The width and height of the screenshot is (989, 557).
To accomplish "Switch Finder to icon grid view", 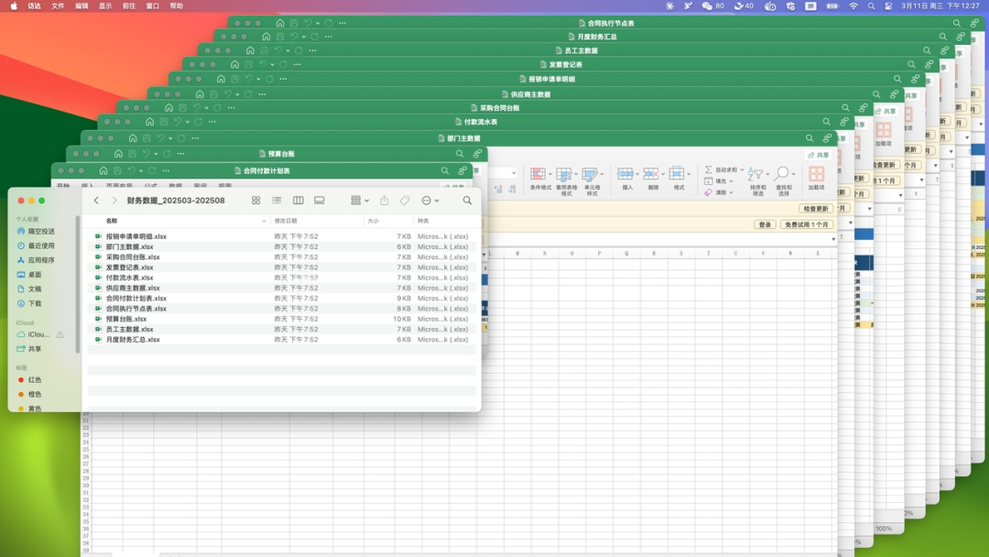I will click(256, 200).
